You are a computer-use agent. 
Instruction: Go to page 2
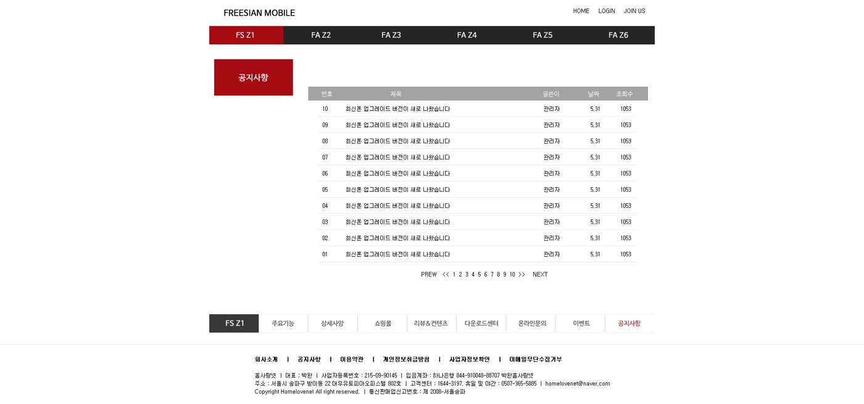[x=460, y=275]
